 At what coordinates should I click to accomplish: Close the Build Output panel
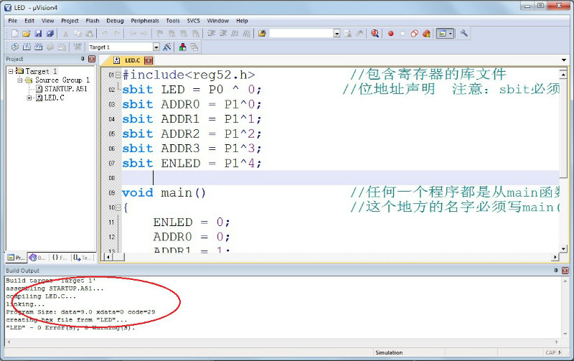(565, 270)
